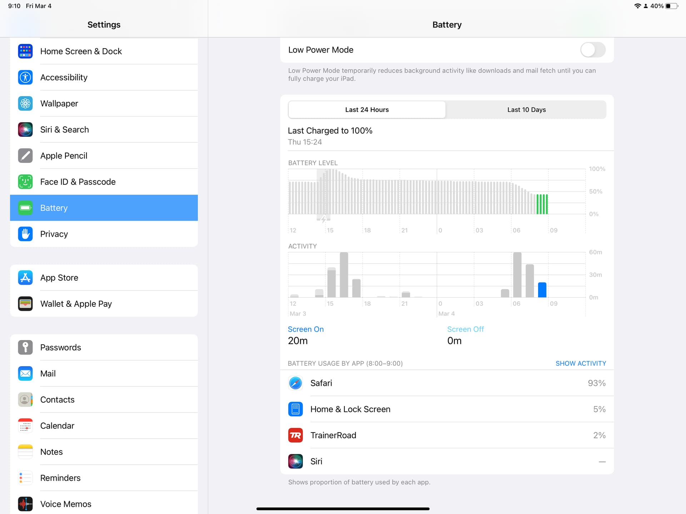The width and height of the screenshot is (686, 514).
Task: Select the TrainerRoad 2% usage row
Action: (447, 435)
